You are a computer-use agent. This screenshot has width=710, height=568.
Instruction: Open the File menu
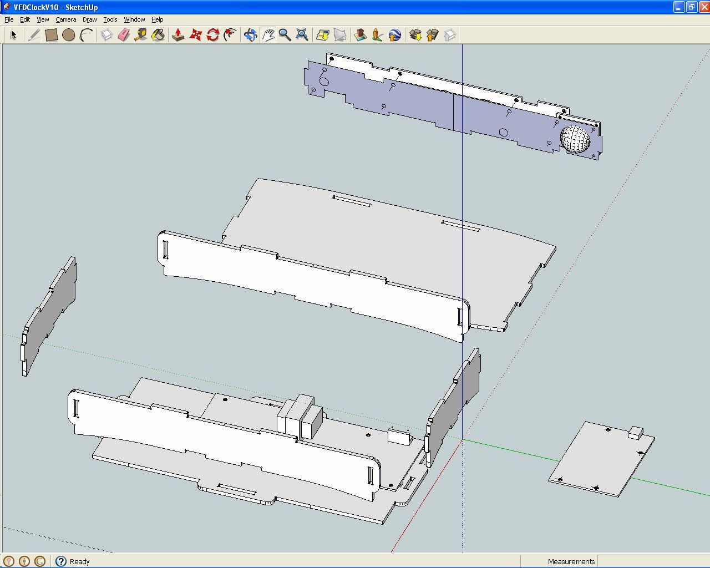coord(9,19)
